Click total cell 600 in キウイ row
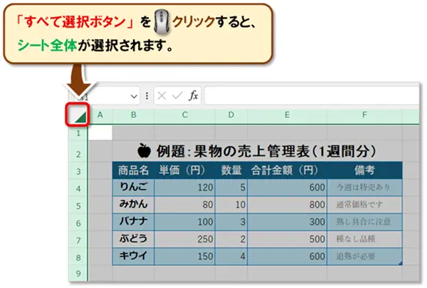 [287, 257]
